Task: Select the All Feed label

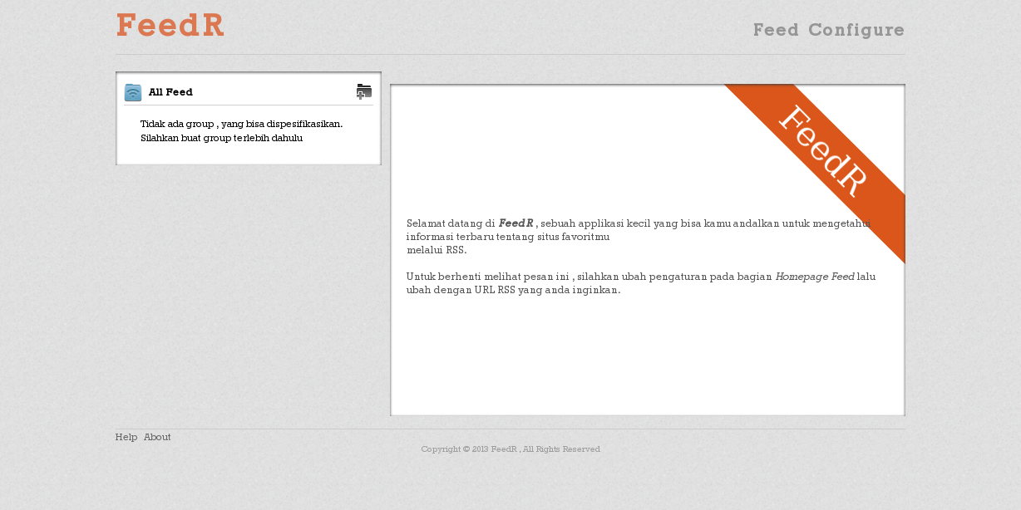Action: click(x=170, y=92)
